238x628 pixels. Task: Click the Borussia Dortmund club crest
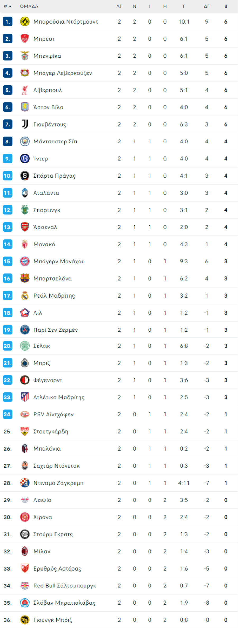(25, 21)
